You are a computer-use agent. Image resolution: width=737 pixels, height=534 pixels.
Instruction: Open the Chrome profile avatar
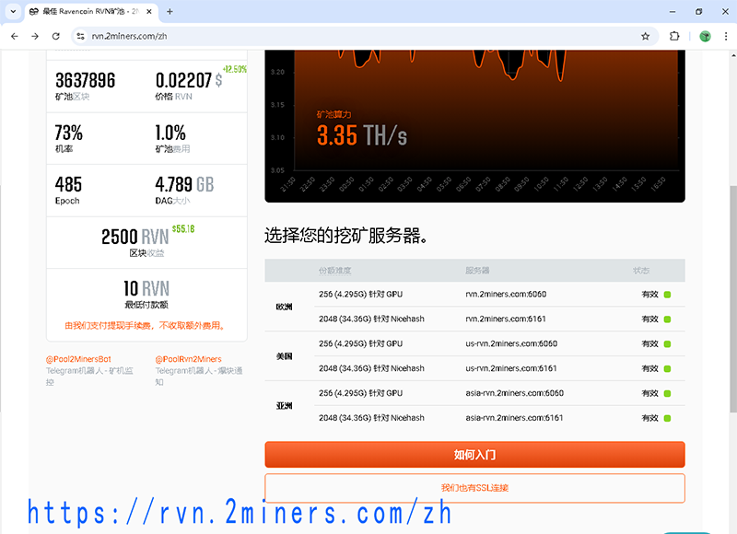(x=705, y=36)
